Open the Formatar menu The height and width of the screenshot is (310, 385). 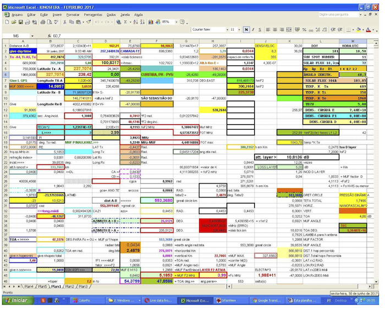point(70,14)
